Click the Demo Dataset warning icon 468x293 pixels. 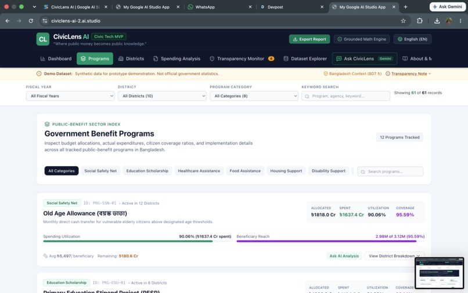click(x=39, y=74)
